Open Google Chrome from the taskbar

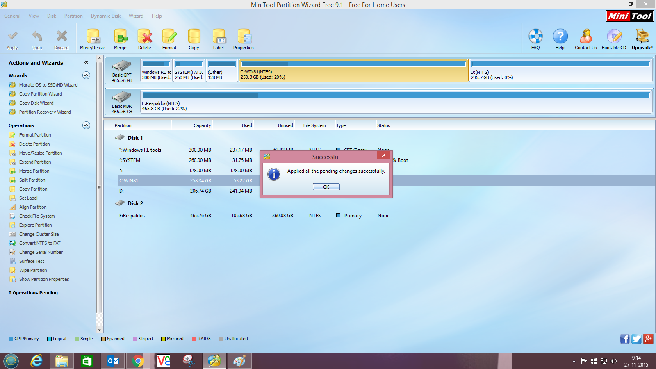pos(138,361)
